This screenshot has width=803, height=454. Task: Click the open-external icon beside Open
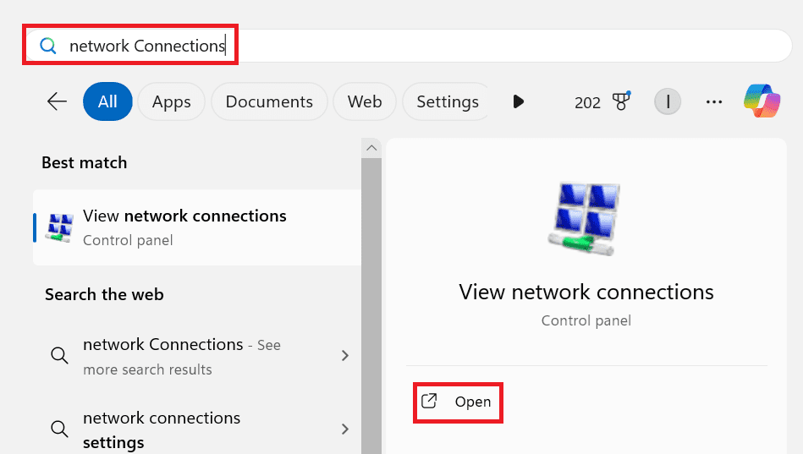click(429, 401)
